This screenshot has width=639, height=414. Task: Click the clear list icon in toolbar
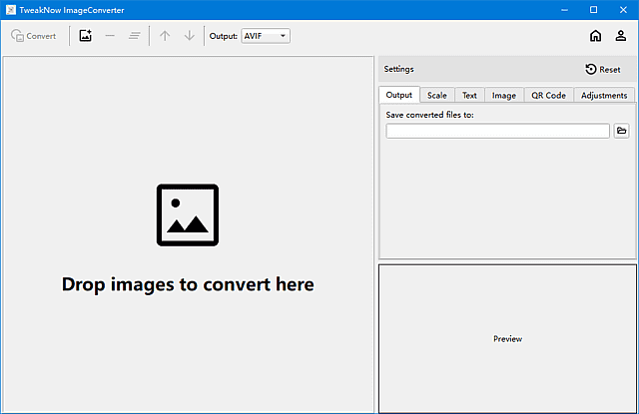coord(135,36)
